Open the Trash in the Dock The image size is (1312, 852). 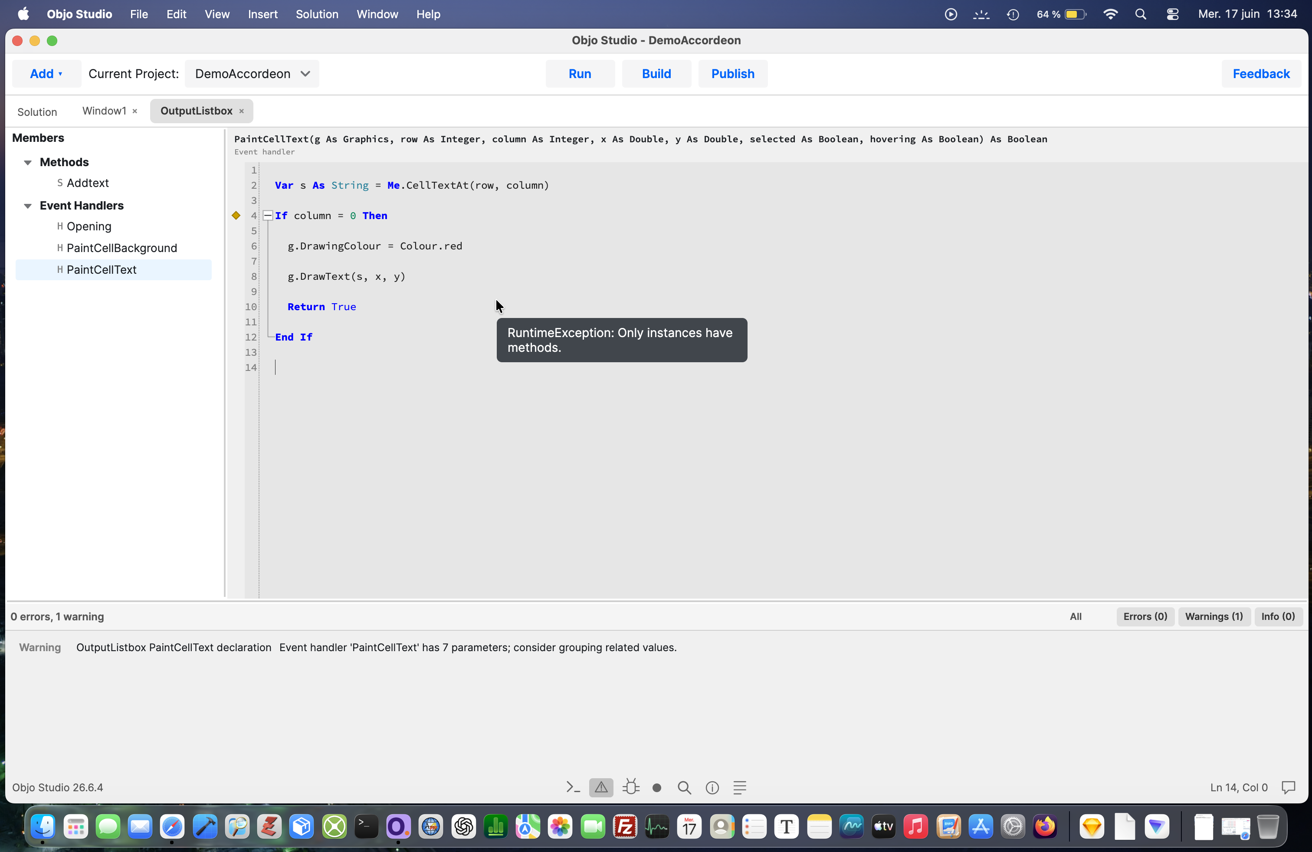1267,826
